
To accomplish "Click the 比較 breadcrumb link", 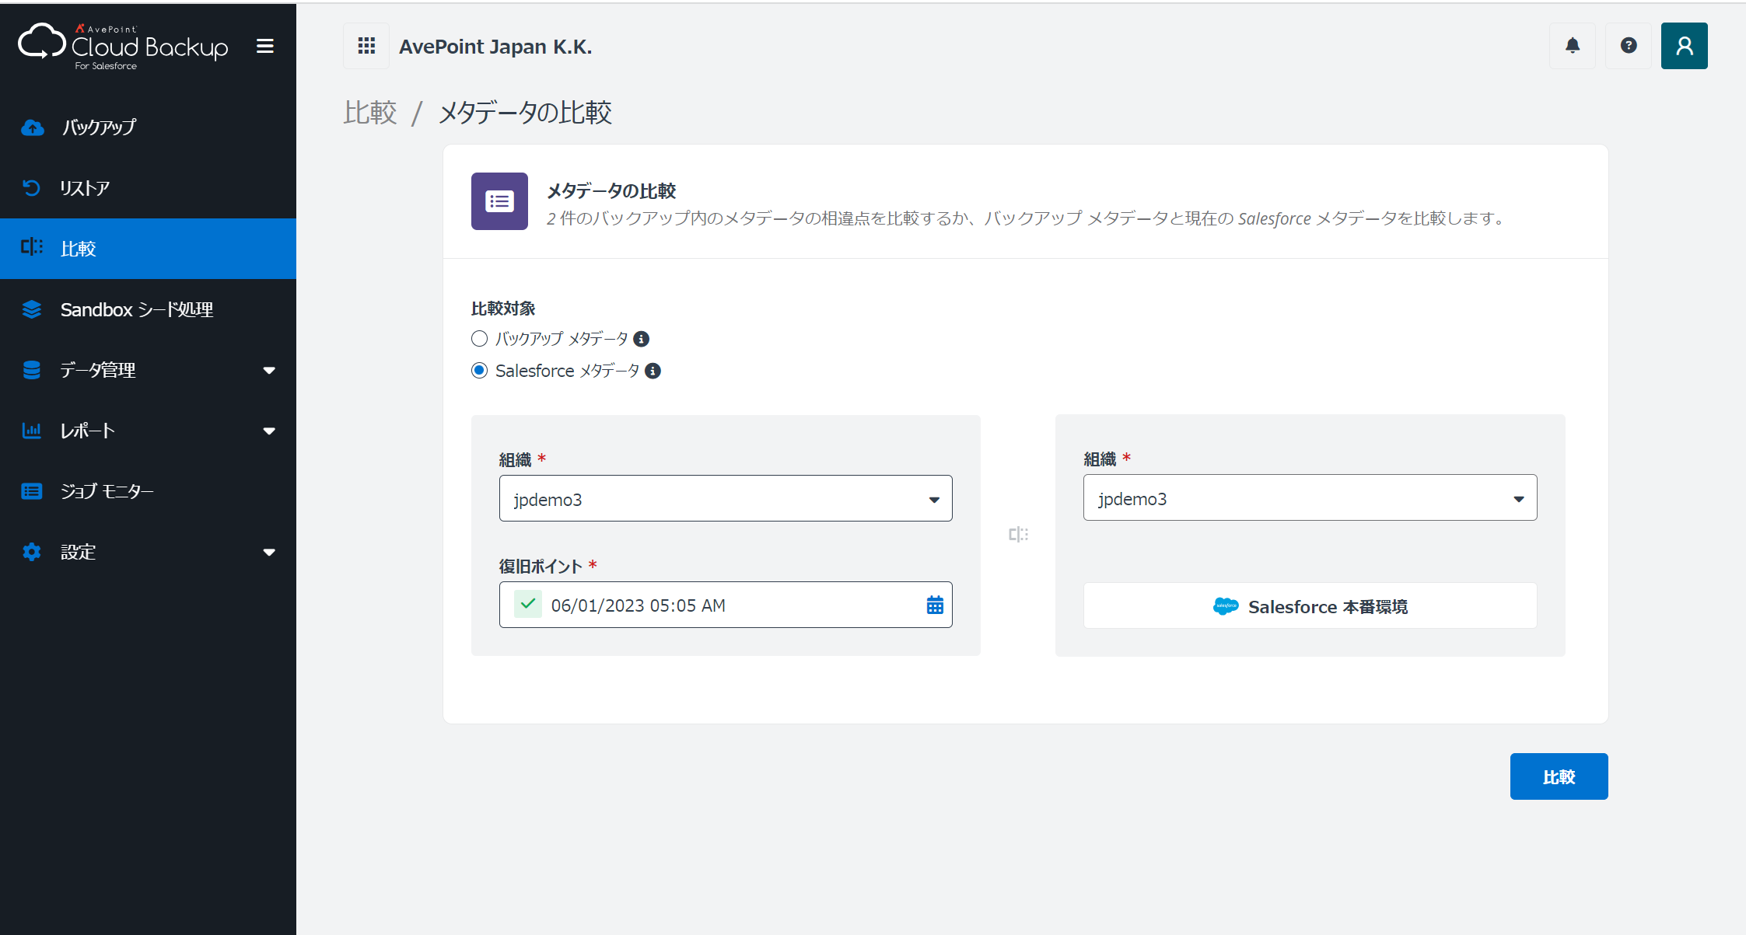I will [x=370, y=113].
